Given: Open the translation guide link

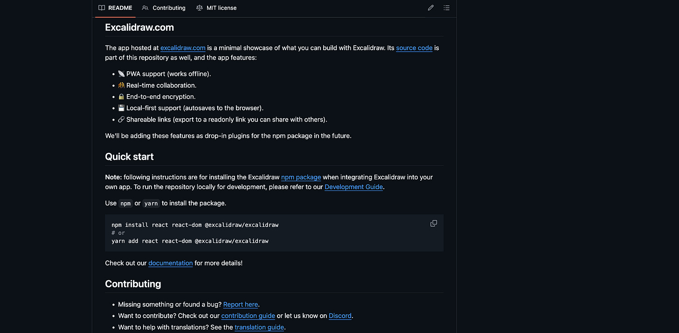Looking at the screenshot, I should tap(259, 327).
